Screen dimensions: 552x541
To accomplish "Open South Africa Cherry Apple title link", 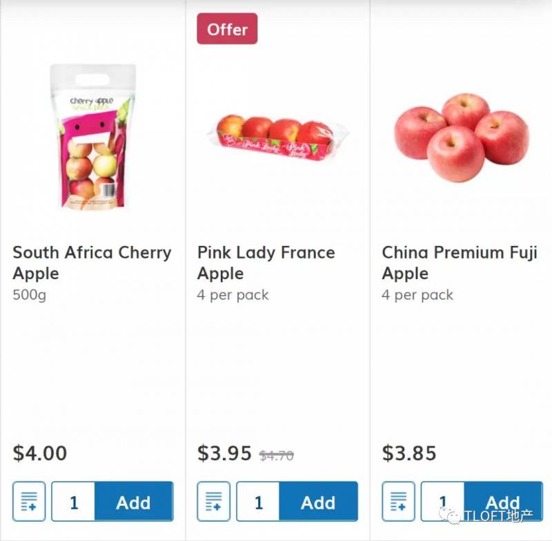I will click(92, 263).
